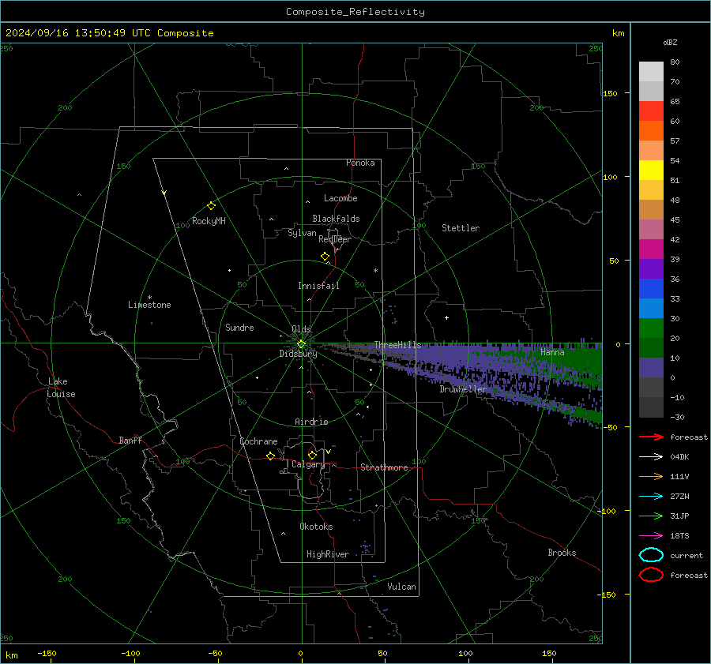
Task: Click the Composite_Reflectivity title
Action: [x=355, y=12]
